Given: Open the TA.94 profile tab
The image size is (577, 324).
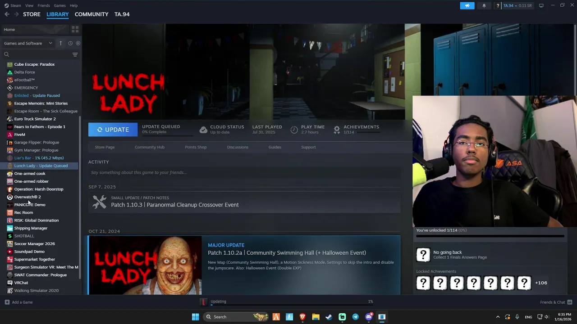Looking at the screenshot, I should click(122, 14).
